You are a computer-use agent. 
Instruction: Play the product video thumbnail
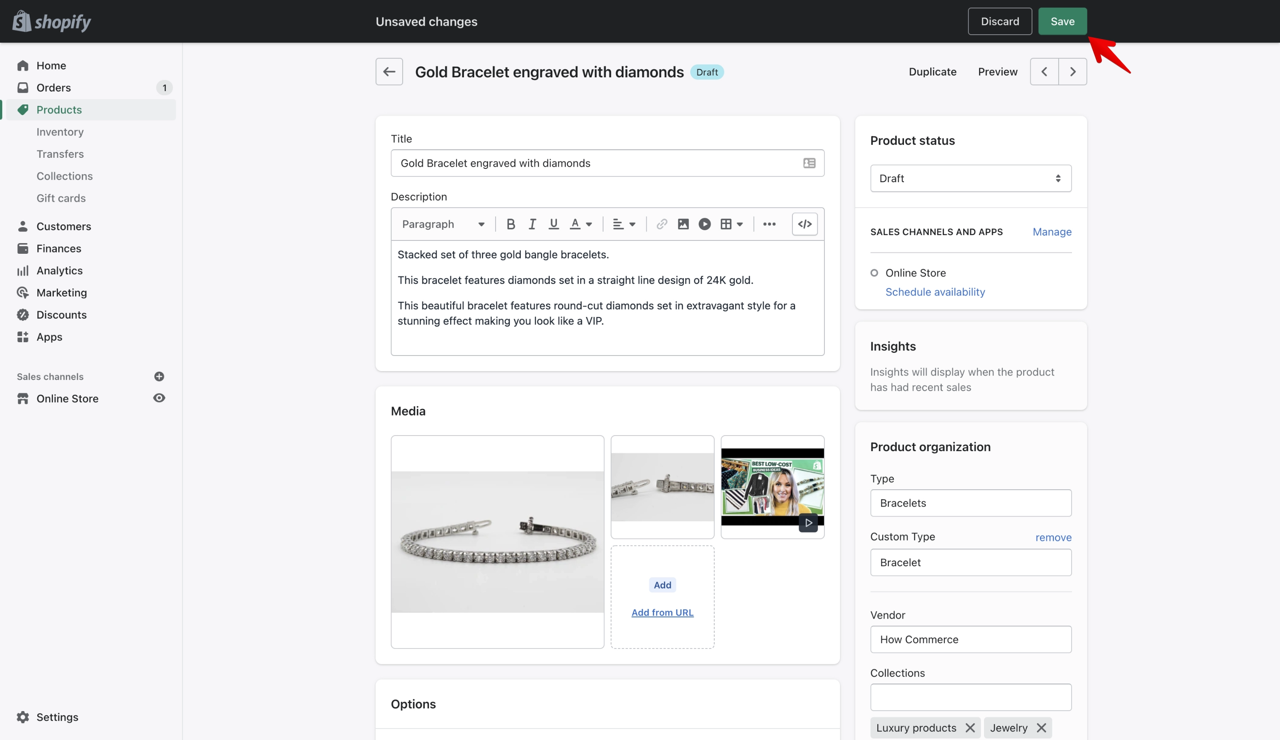(808, 523)
